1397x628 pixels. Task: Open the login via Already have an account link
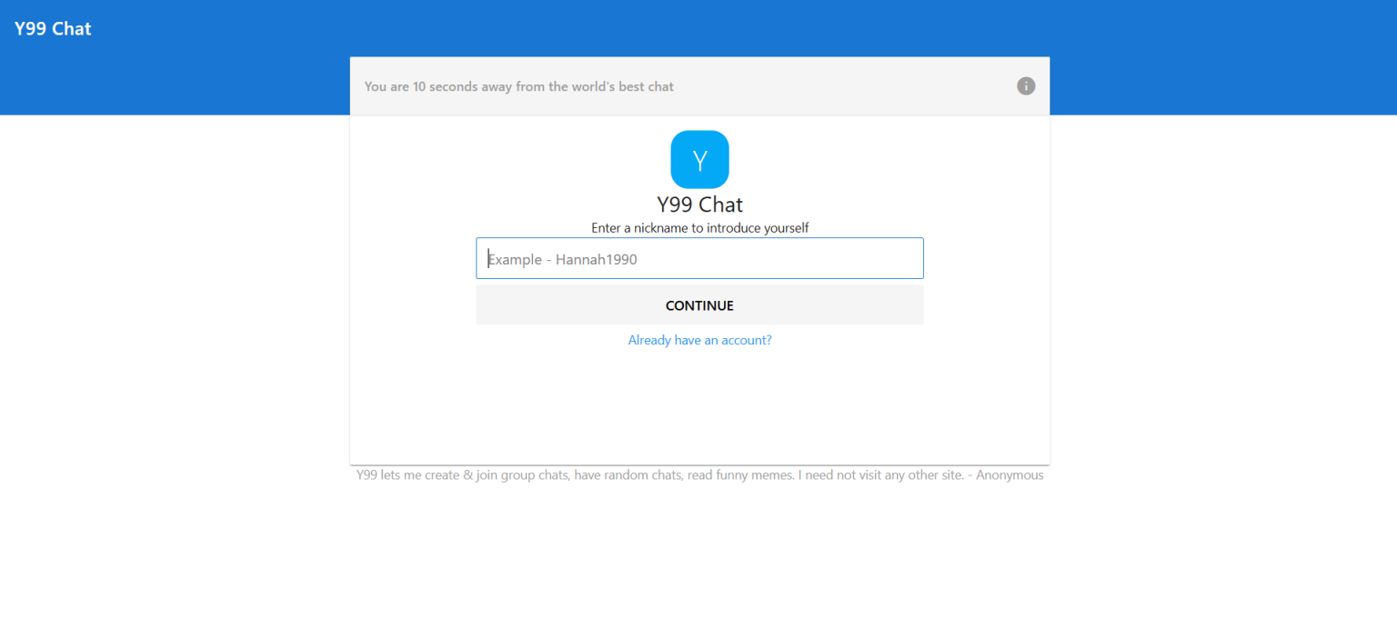(x=699, y=339)
